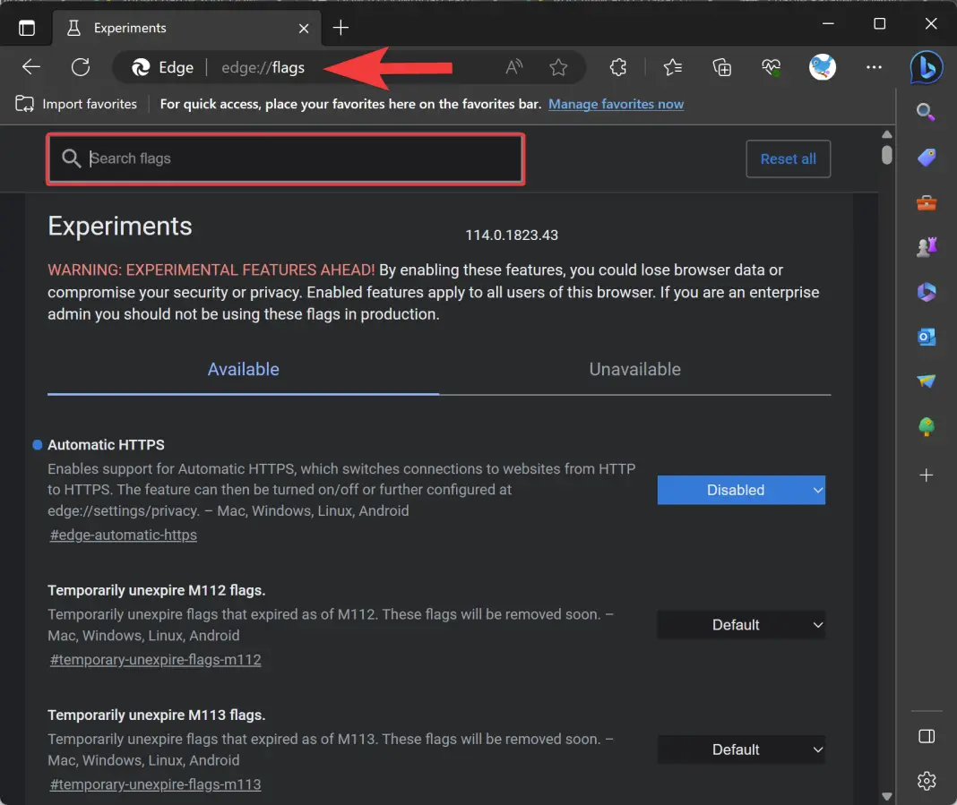Click inside the Search flags field
The height and width of the screenshot is (805, 957).
click(286, 158)
